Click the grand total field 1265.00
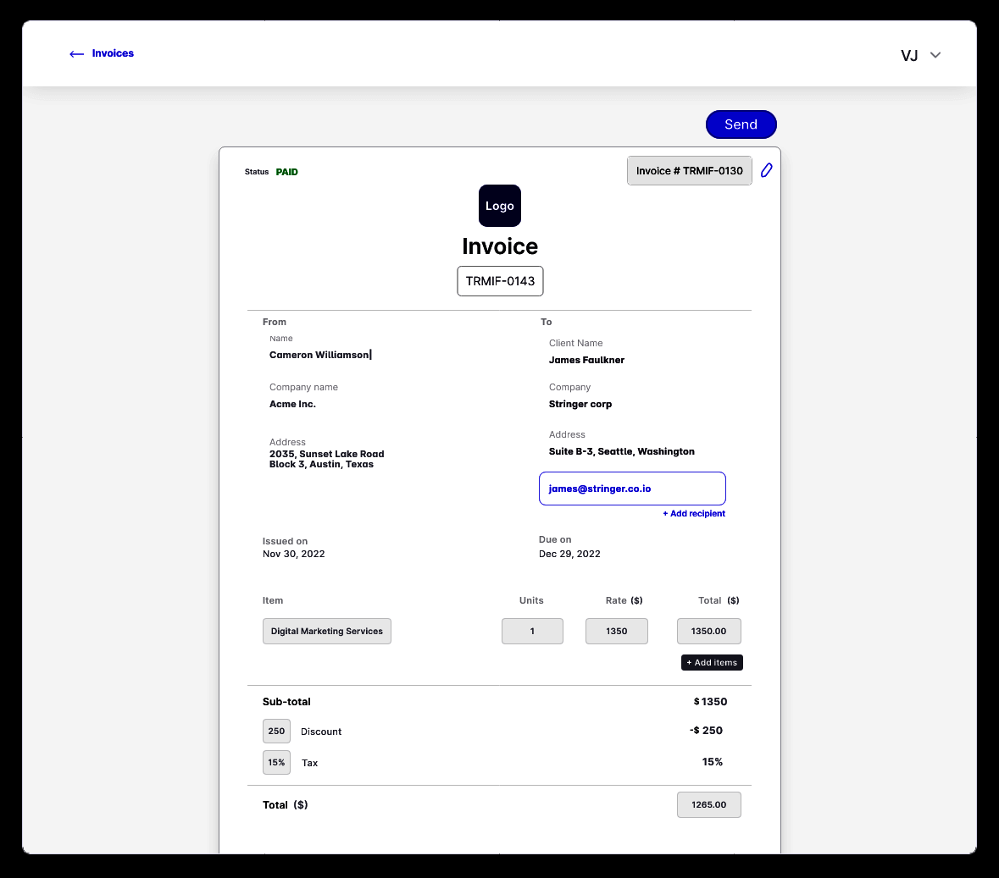Screen dimensions: 999x878 [x=709, y=805]
